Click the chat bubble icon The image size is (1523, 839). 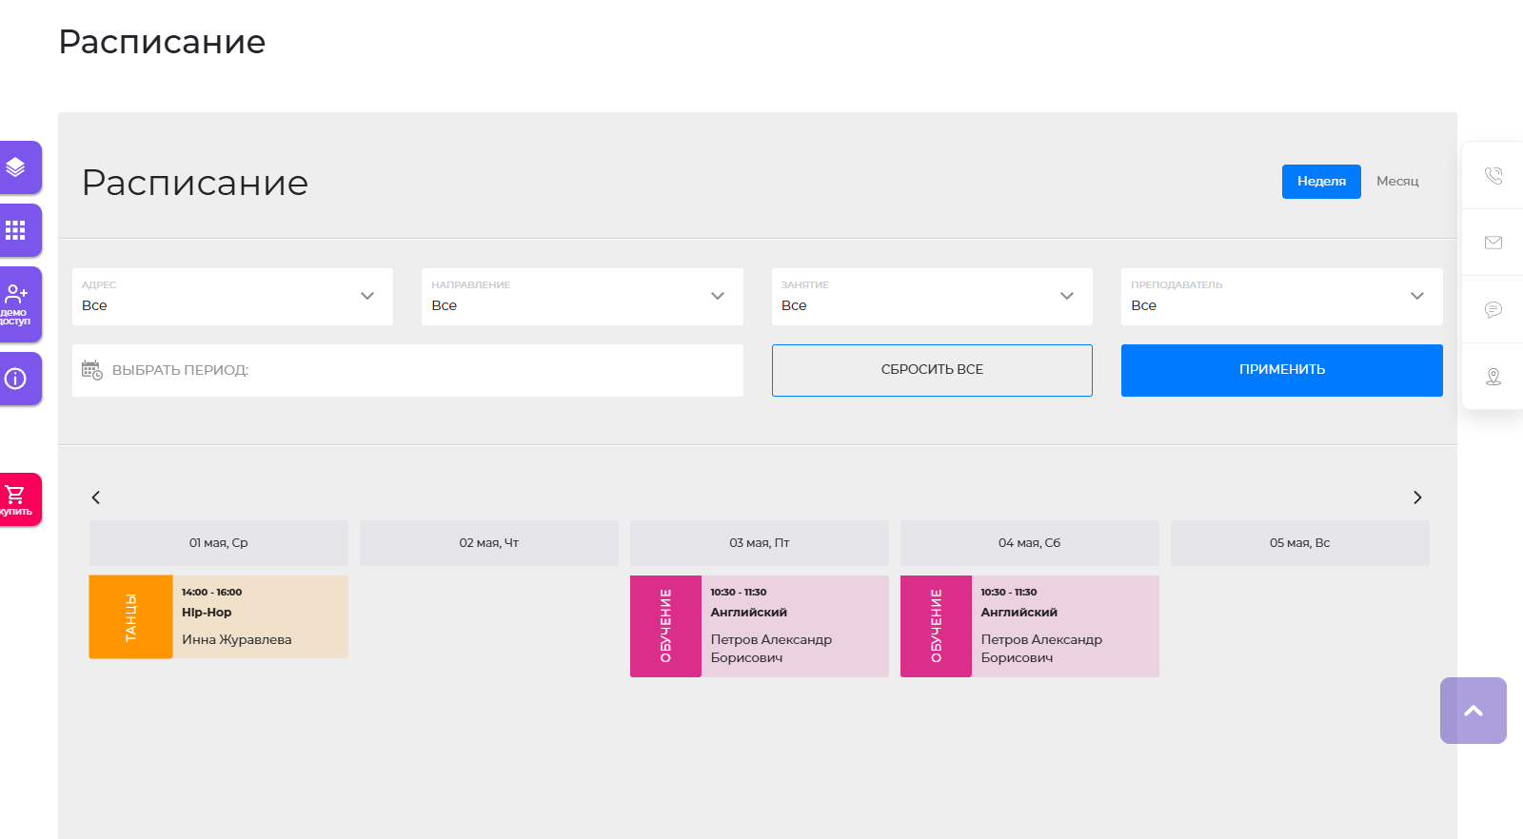click(1493, 309)
